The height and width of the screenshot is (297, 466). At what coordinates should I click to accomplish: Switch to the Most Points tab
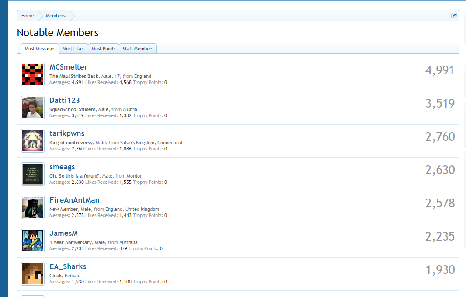pos(104,49)
